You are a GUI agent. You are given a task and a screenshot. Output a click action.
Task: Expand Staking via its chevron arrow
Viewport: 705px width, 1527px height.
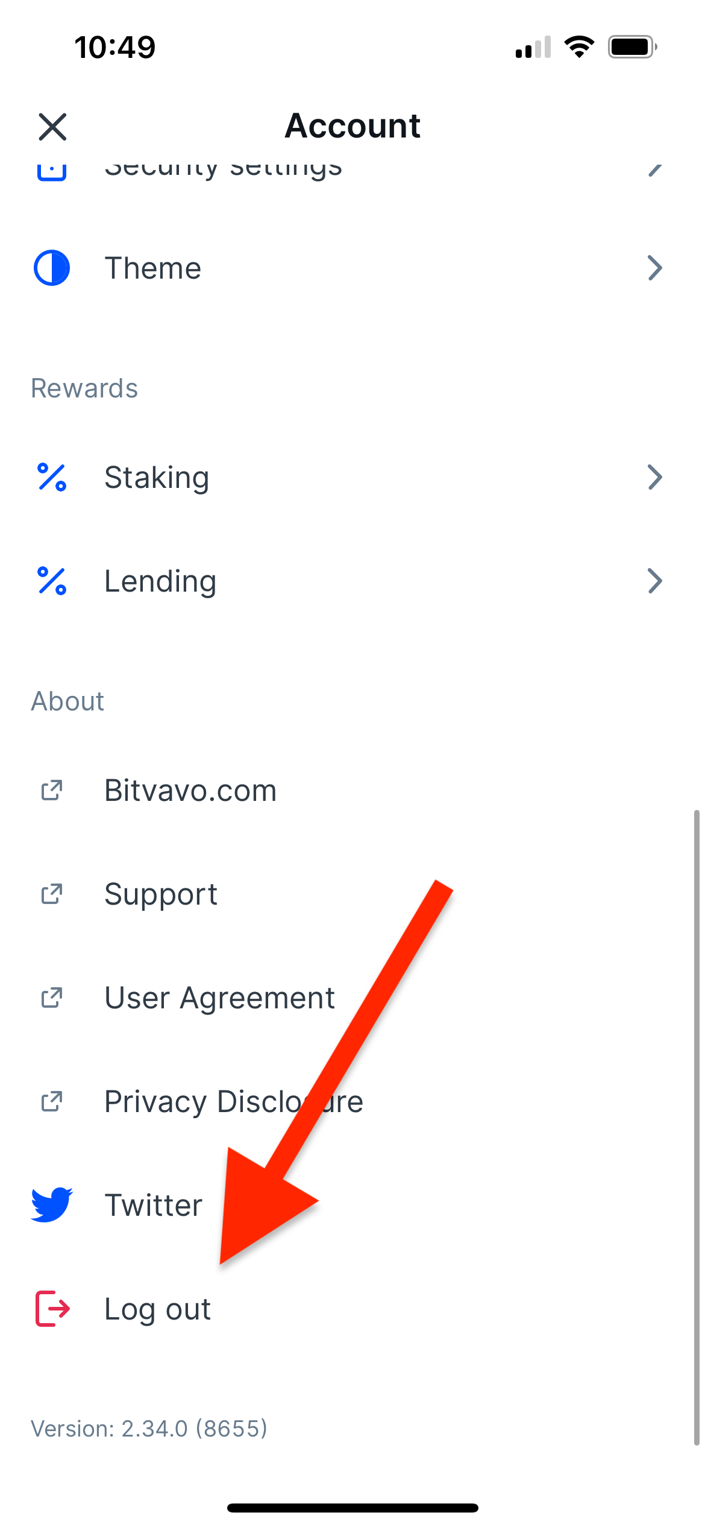tap(655, 477)
